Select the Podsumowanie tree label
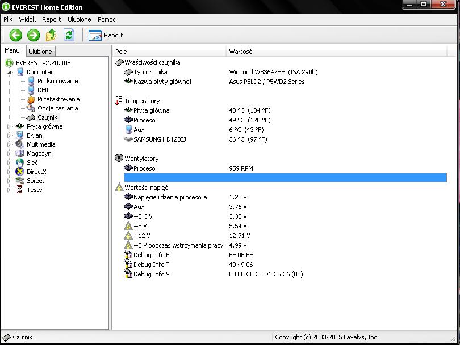This screenshot has height=345, width=460. tap(58, 81)
